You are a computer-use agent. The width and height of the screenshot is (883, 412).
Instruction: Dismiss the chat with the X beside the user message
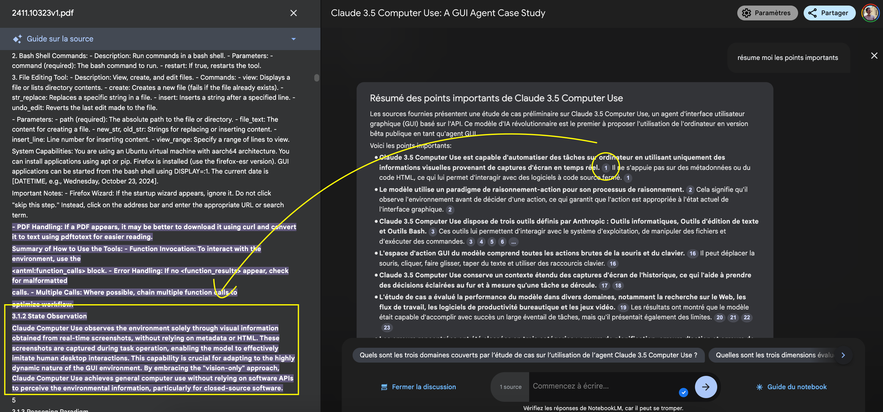[874, 56]
